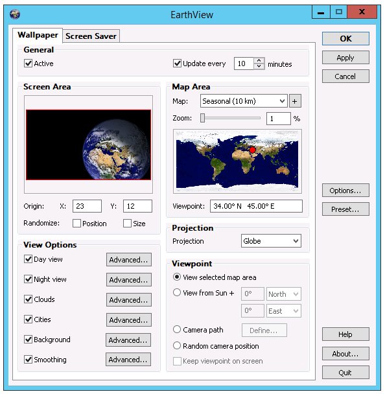Click the update minutes input field
The height and width of the screenshot is (394, 385).
click(244, 64)
